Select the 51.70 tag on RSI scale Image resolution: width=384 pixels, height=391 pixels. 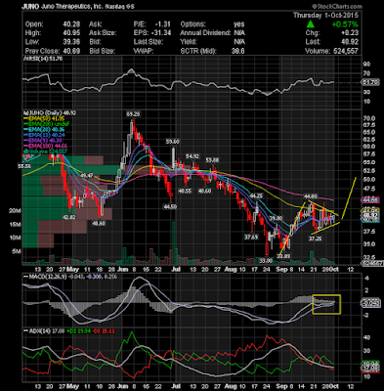(370, 83)
